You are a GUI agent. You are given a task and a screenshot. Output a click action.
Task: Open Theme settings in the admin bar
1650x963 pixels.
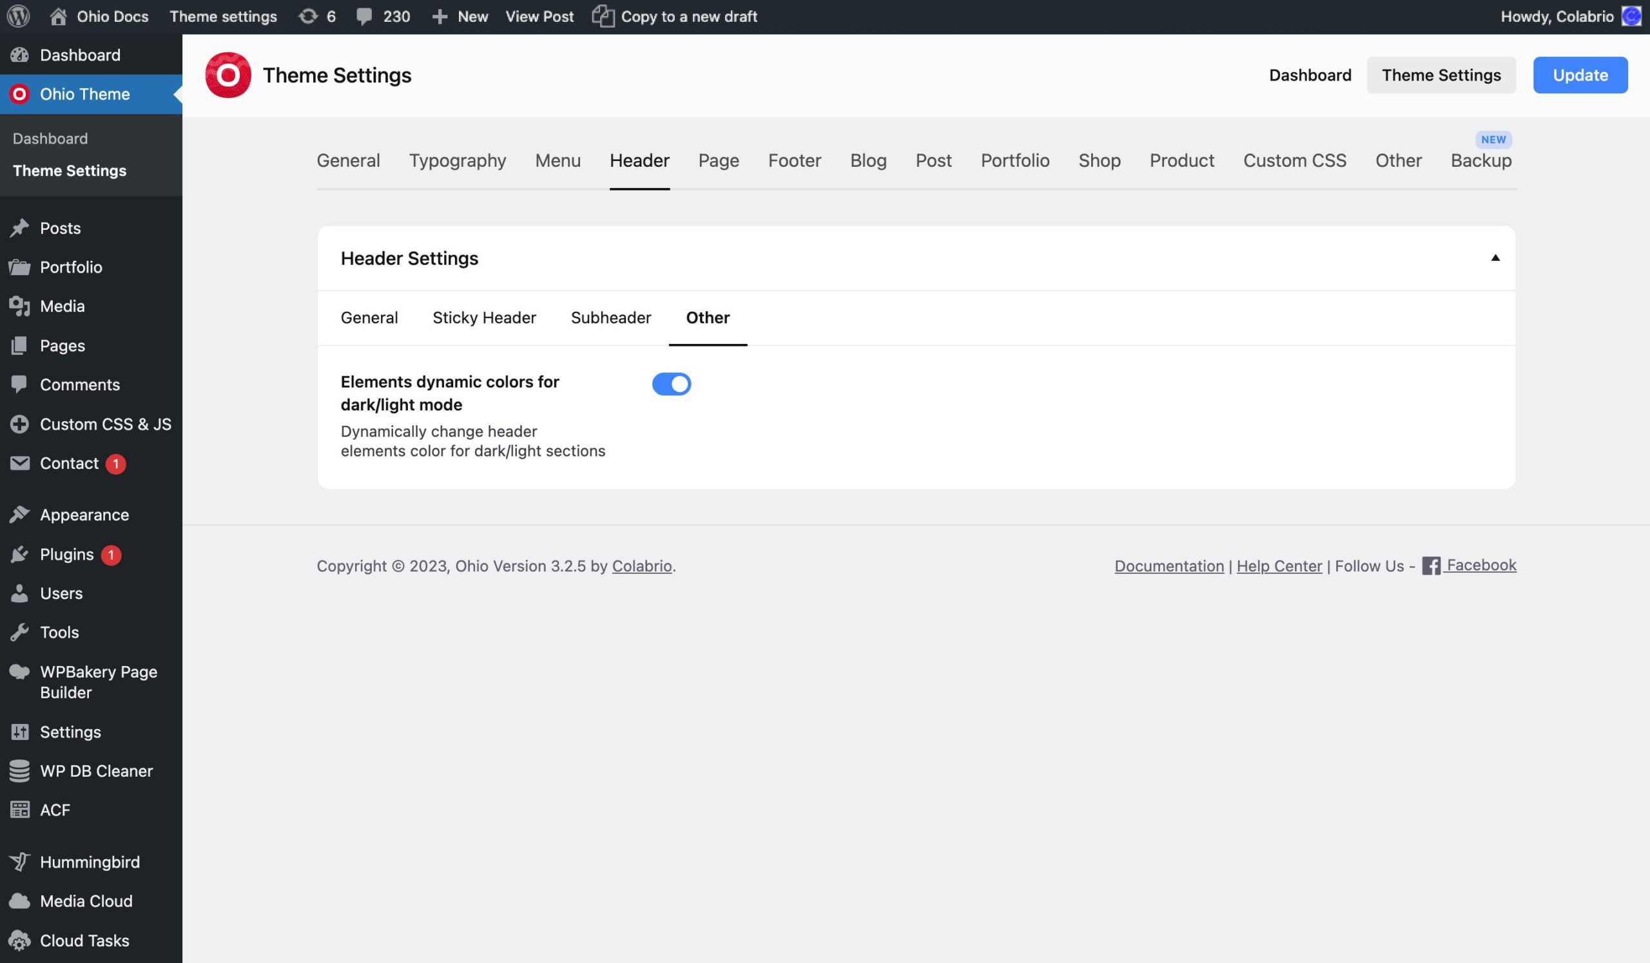[223, 16]
